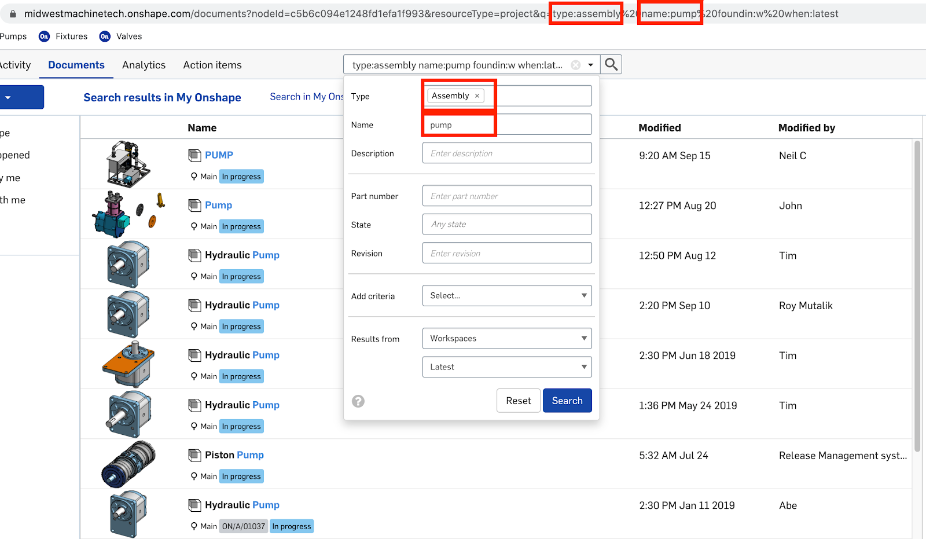Switch to the Analytics tab
Screen dimensions: 926x539
144,65
